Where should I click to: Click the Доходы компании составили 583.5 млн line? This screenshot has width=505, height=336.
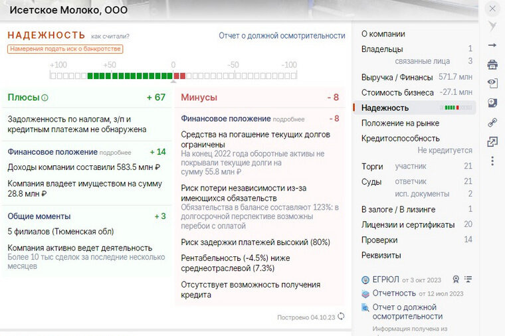pyautogui.click(x=84, y=167)
